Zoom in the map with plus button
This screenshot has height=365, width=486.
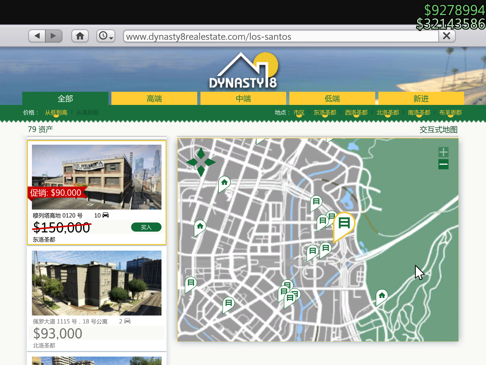coord(443,152)
